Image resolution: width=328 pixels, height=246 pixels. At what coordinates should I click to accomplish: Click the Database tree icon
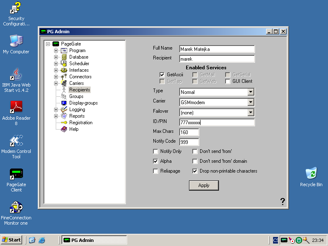tap(64, 57)
